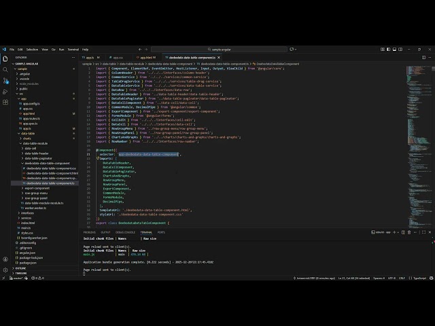
Task: Open the File menu
Action: (12, 50)
